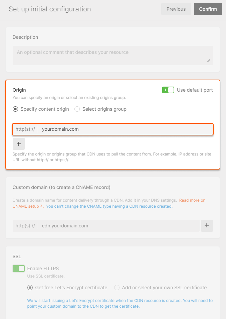
Task: Click the Confirm button
Action: point(208,9)
